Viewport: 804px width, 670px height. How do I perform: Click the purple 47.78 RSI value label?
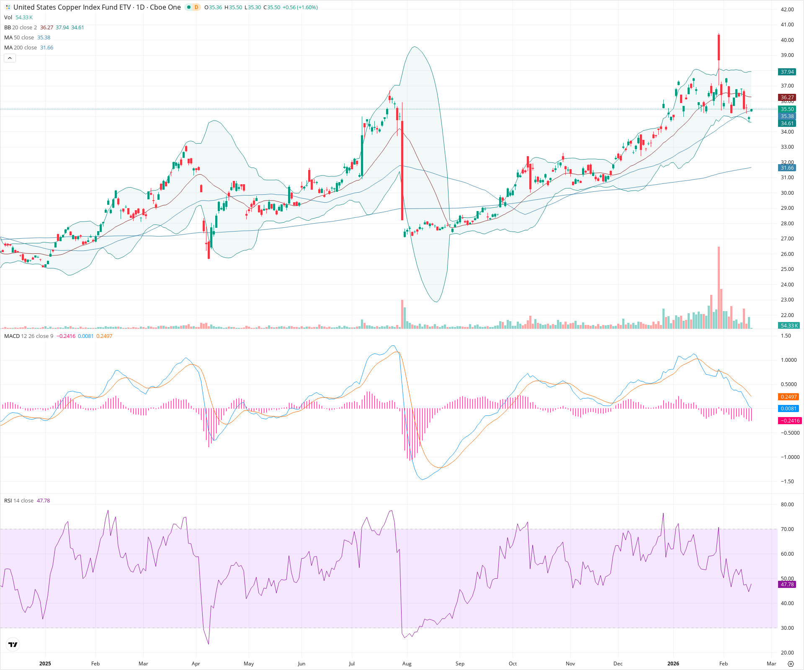point(787,585)
